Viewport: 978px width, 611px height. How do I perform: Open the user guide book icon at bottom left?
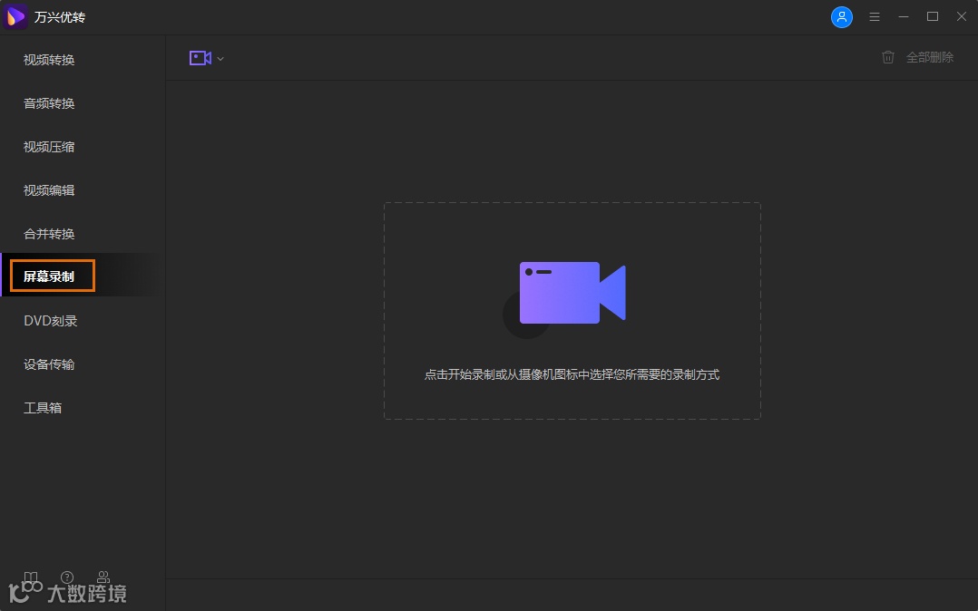(31, 577)
